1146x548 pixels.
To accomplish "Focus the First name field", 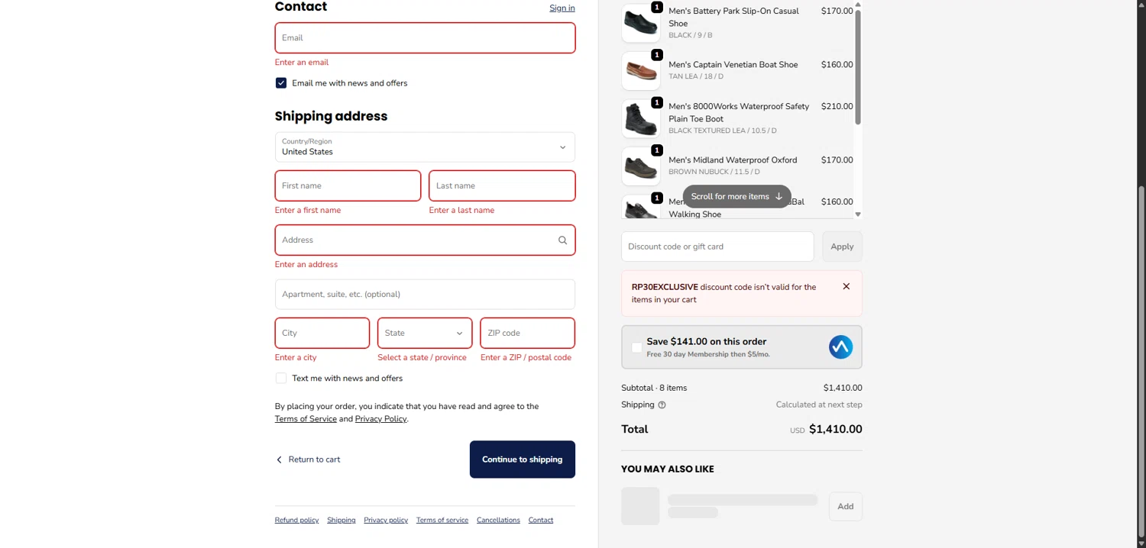I will pos(348,185).
